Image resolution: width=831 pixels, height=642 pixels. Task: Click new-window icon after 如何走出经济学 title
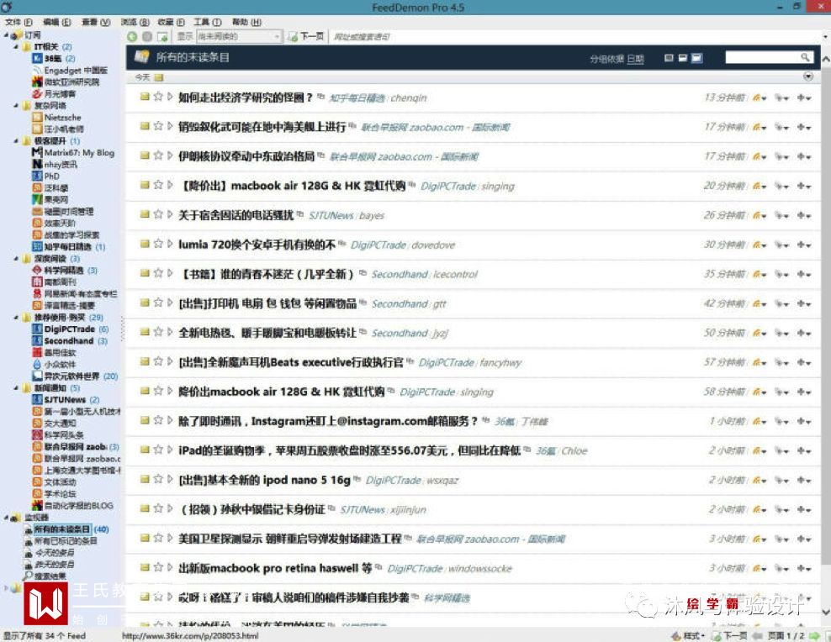[320, 97]
